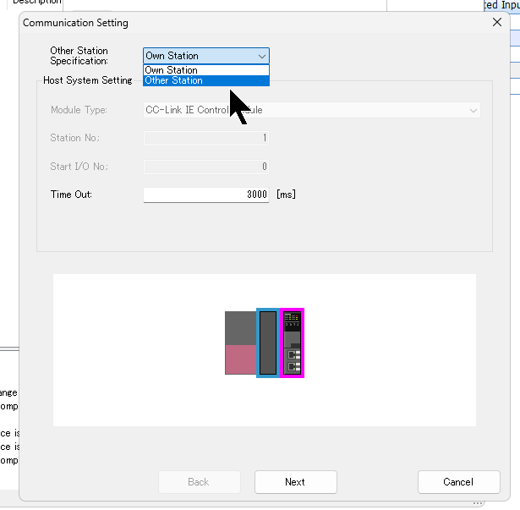Click the Host System Setting group label
Viewport: 520px width, 510px height.
click(x=88, y=80)
